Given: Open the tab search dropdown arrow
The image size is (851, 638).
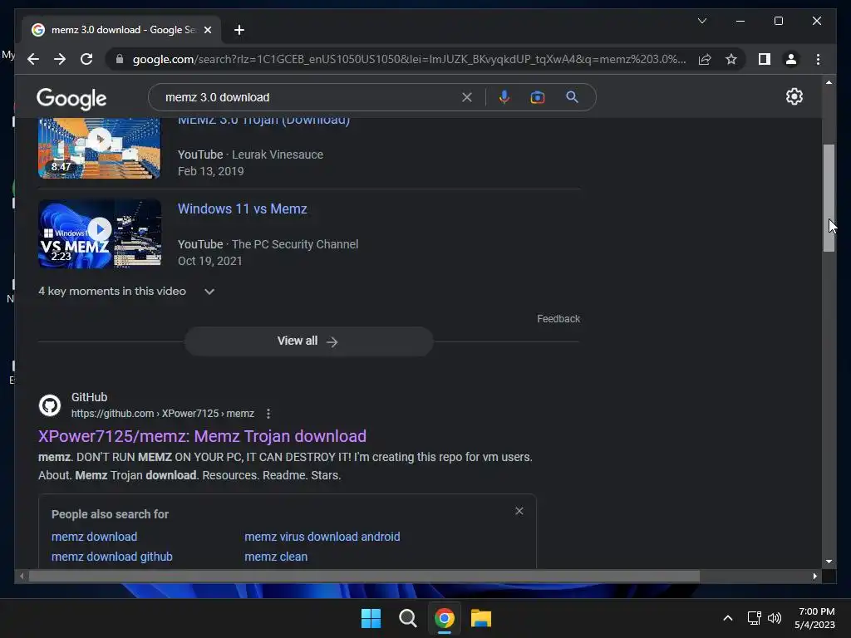Looking at the screenshot, I should (701, 21).
